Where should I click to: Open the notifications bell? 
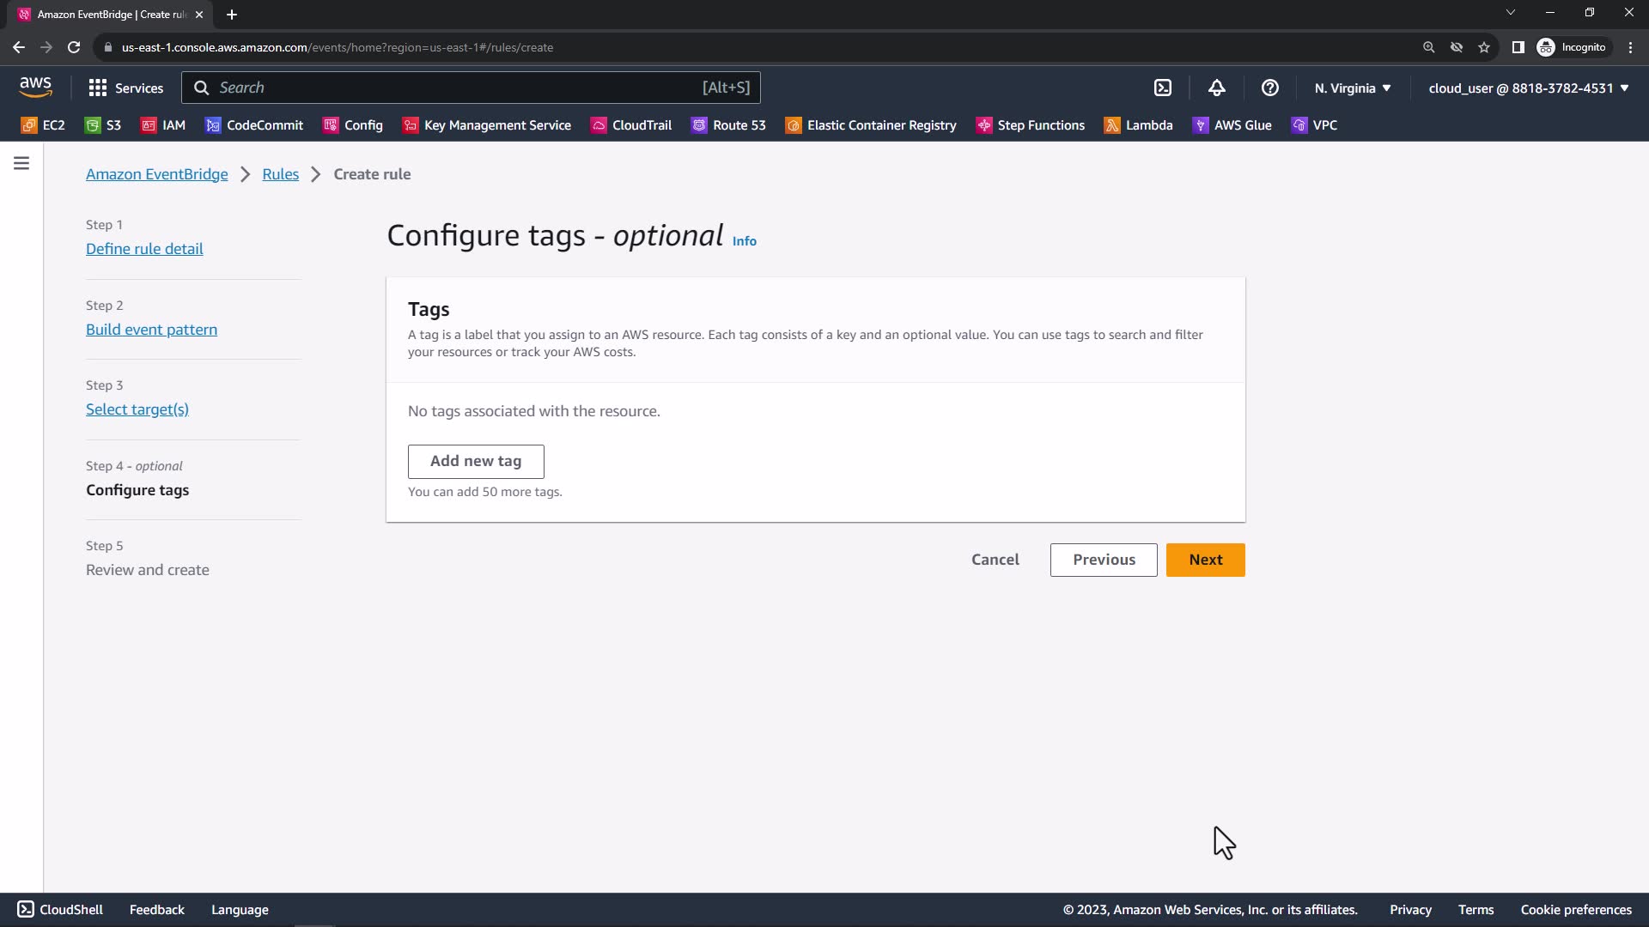click(x=1216, y=88)
